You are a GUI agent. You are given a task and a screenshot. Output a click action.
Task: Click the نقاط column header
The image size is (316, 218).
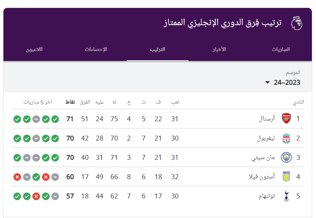(x=70, y=102)
